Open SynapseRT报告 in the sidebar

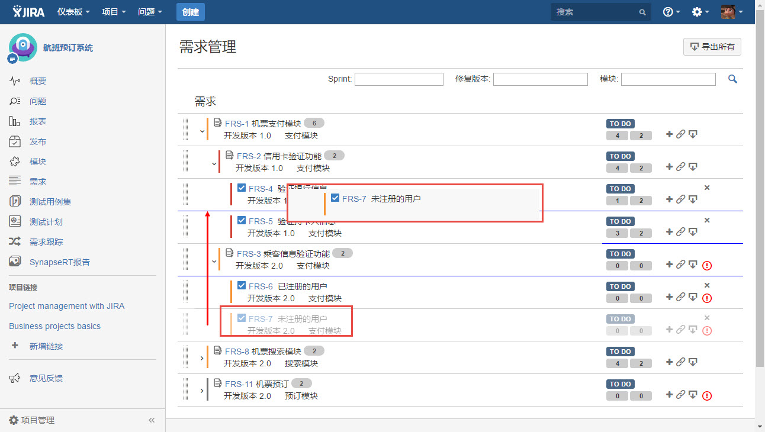point(60,262)
